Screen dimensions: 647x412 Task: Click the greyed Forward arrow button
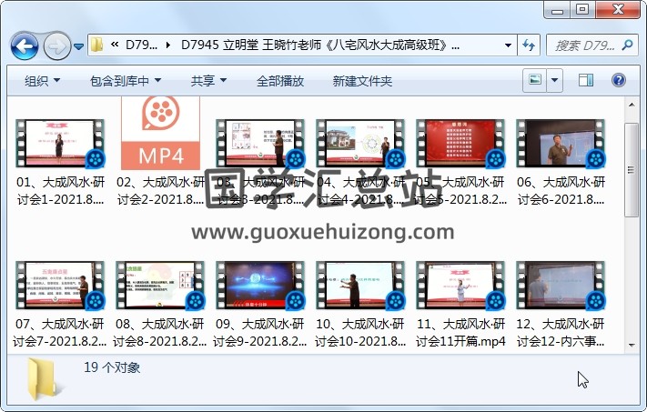pos(57,45)
